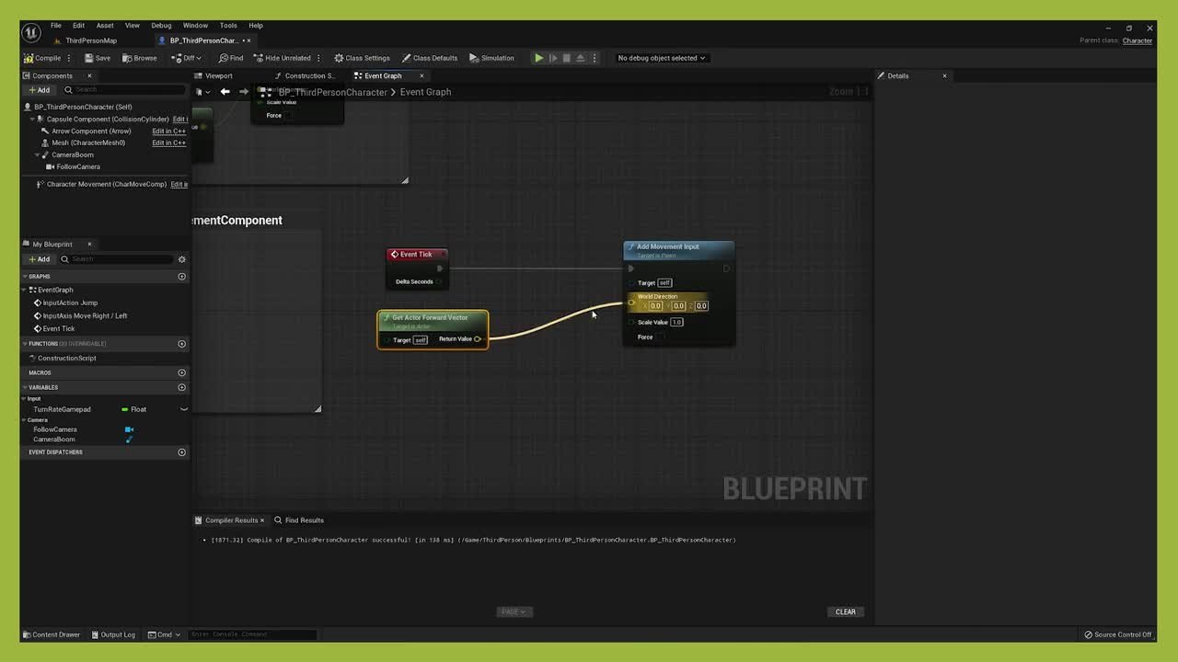Open play options three-dot menu

click(595, 58)
